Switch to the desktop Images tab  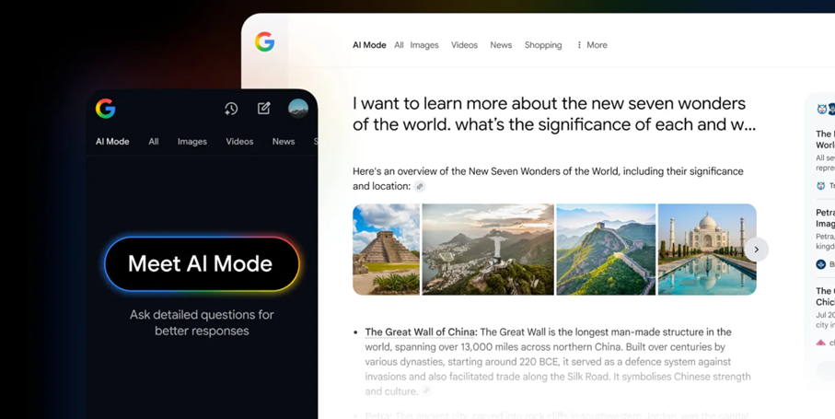[424, 45]
